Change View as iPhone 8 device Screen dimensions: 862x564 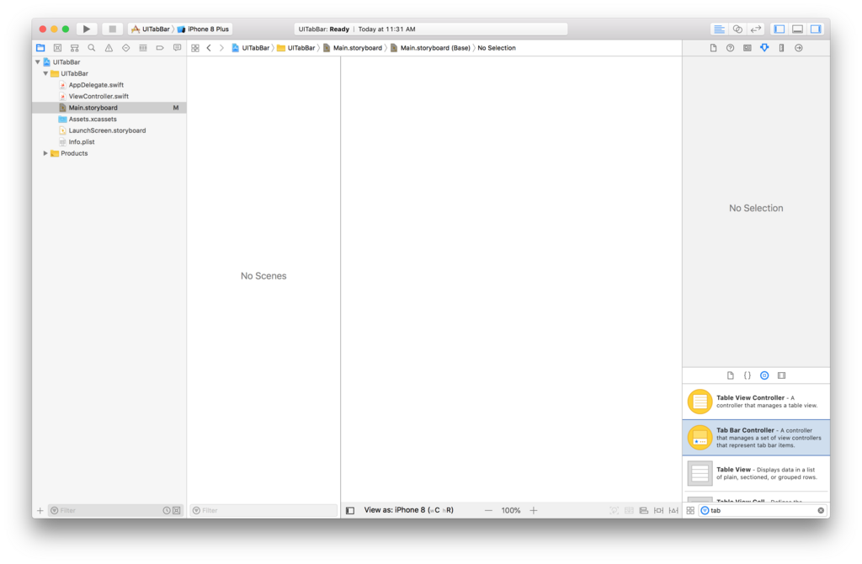(x=408, y=510)
